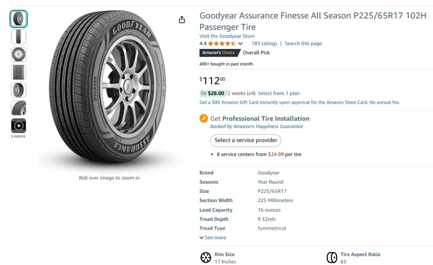Viewport: 433px width, 265px height.
Task: Select the first tire angle thumbnail
Action: click(19, 19)
